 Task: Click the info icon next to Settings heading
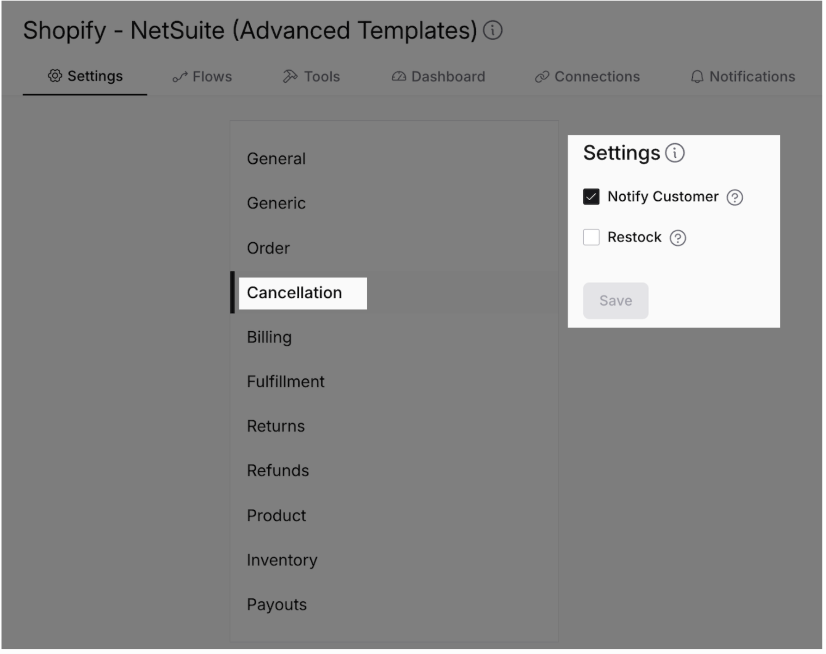(x=675, y=153)
